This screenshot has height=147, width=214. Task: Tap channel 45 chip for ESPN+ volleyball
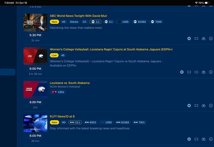(x=63, y=55)
